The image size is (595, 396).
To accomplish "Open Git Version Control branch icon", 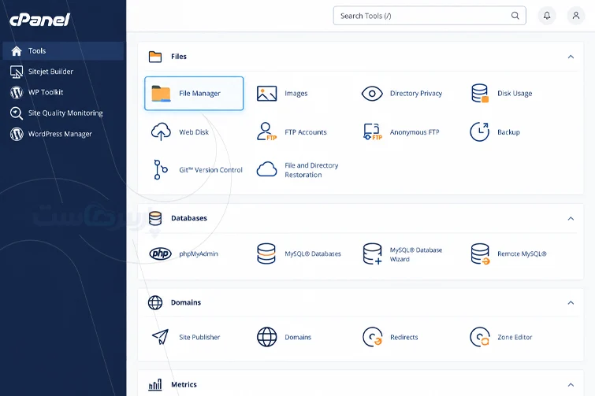I will point(161,170).
